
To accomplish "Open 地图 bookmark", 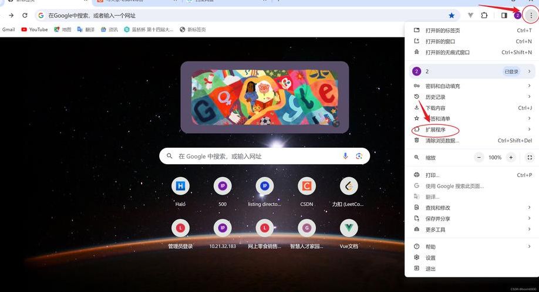I will click(63, 29).
